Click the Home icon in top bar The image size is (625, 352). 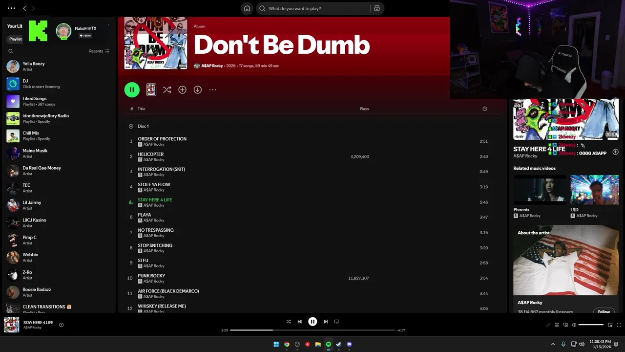click(247, 8)
